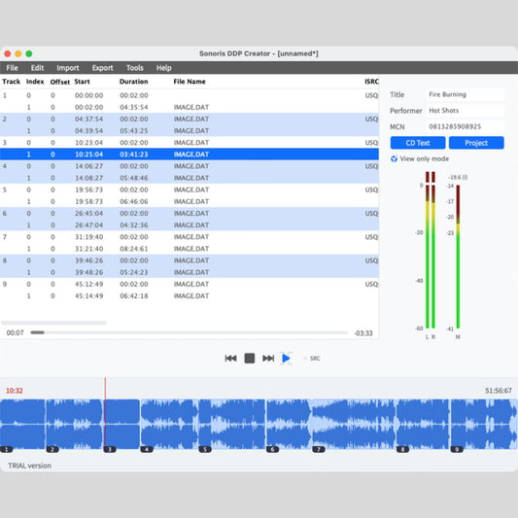
Task: Select the row with duration 05:24:23
Action: point(190,272)
